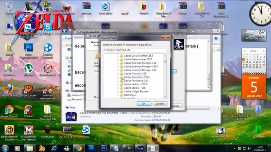Viewport: 271px width, 152px height.
Task: Expand the Flash Player node
Action: (118, 95)
